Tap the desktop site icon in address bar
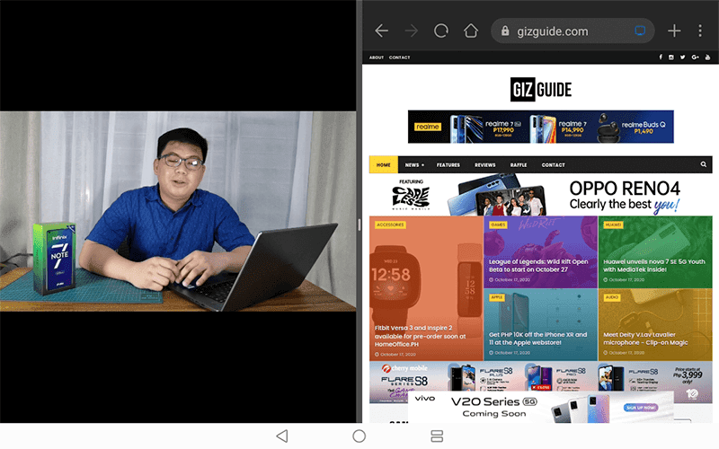719x449 pixels. coord(640,31)
